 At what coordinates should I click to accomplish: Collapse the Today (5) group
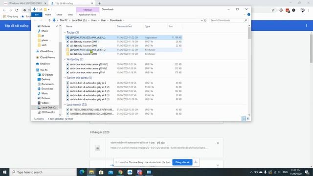click(65, 32)
